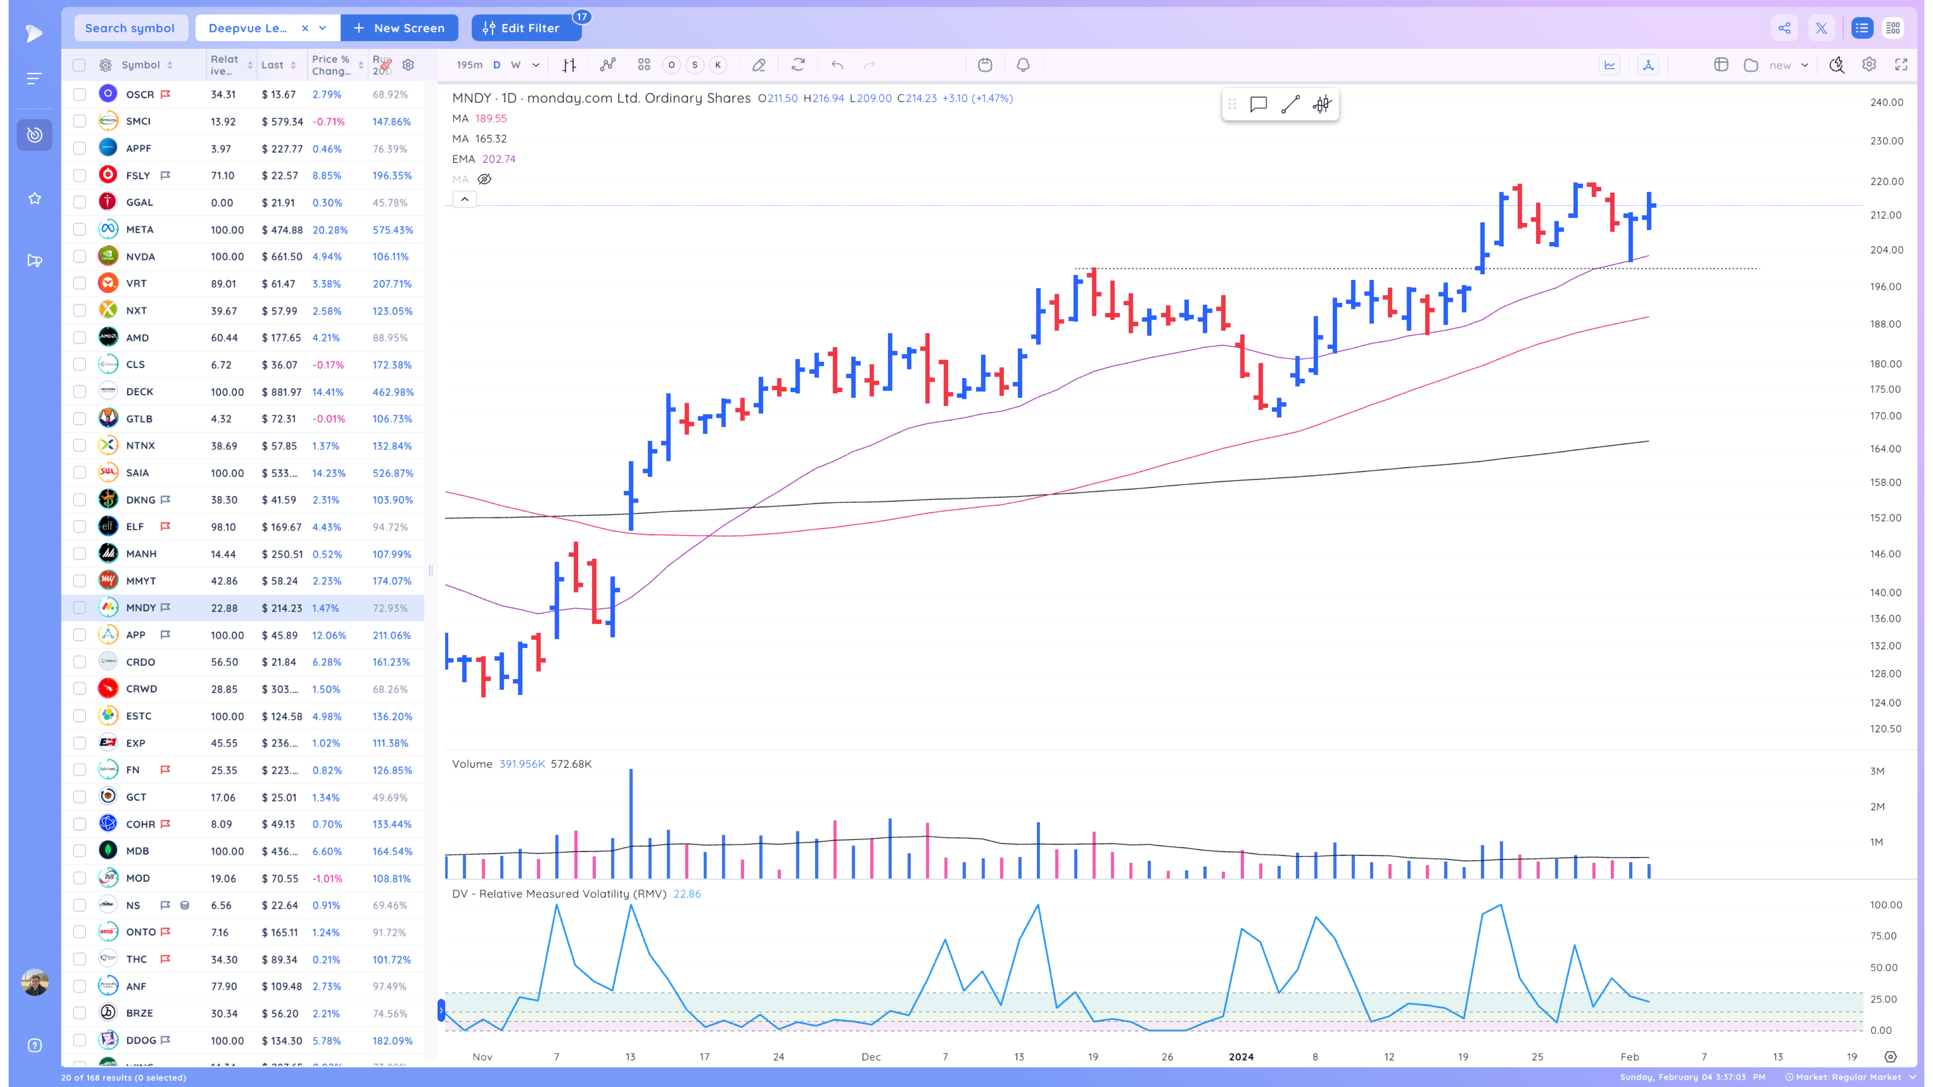The width and height of the screenshot is (1933, 1087).
Task: Check the NVDA row checkbox
Action: [x=79, y=256]
